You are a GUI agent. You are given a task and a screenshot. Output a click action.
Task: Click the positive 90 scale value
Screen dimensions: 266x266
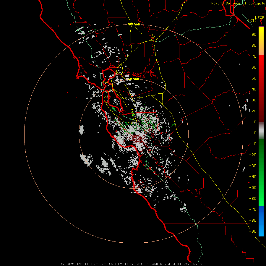pos(254,35)
